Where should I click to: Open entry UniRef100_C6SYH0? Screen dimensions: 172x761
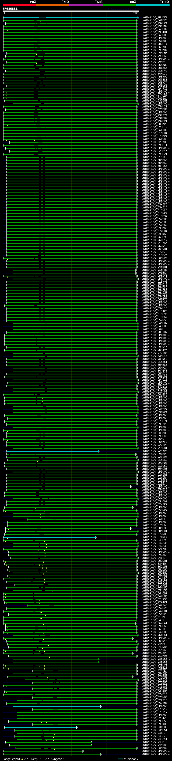pos(154,47)
